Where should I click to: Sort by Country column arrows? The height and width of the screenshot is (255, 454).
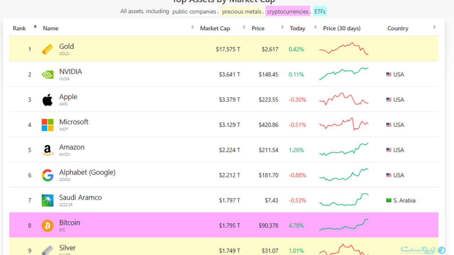click(434, 27)
